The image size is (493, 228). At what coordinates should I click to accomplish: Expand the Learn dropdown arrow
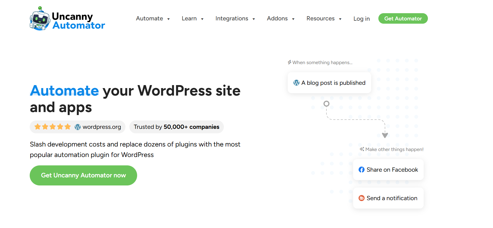coord(202,19)
